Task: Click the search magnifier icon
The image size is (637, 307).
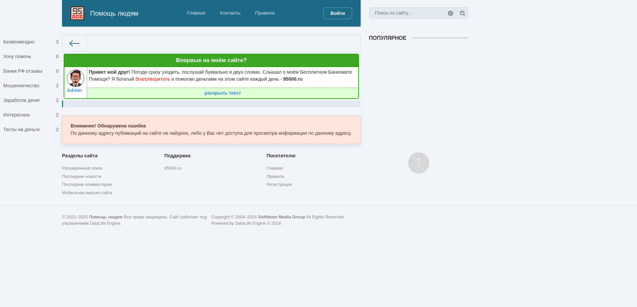Action: (462, 13)
